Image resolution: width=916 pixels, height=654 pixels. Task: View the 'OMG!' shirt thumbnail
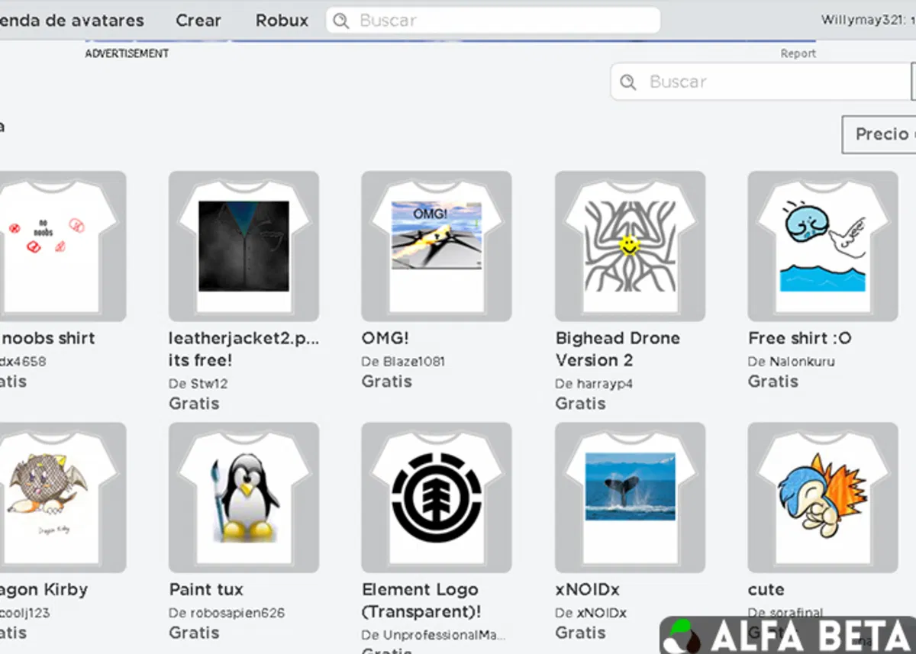pos(436,244)
